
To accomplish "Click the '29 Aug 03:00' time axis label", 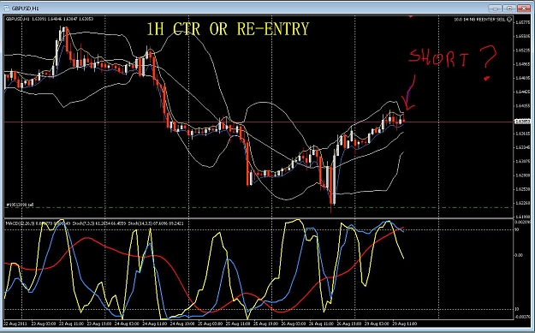I will 377,324.
